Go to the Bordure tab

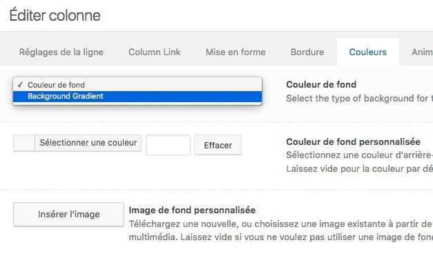click(307, 52)
